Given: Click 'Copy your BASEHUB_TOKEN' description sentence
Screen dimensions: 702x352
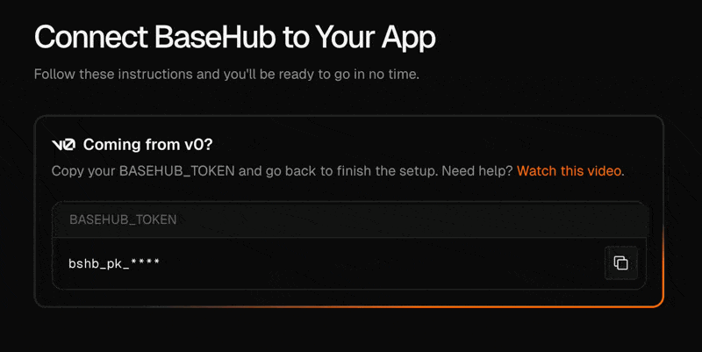Looking at the screenshot, I should (x=143, y=171).
